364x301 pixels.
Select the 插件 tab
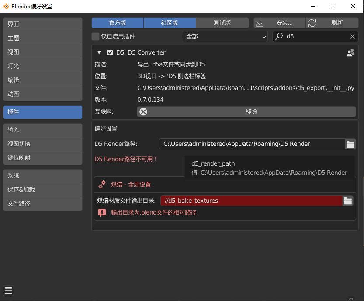pos(43,112)
